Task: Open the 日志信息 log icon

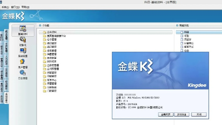Action: 23,72
